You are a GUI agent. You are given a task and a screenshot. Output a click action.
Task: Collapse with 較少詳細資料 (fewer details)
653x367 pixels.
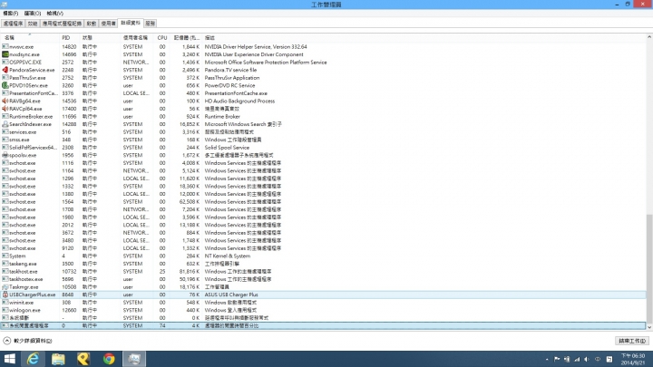point(27,341)
